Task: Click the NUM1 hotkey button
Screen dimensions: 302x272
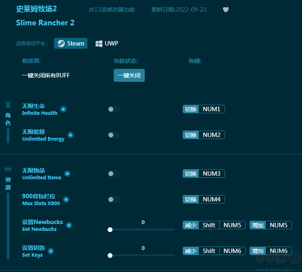Action: click(x=211, y=109)
